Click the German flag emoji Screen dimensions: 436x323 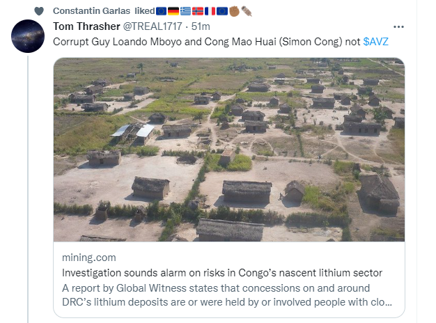point(173,11)
